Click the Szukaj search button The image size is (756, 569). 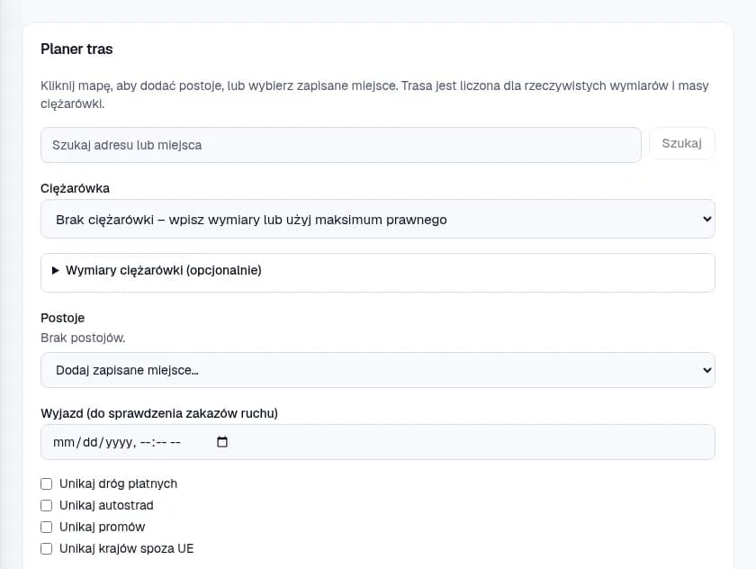pos(682,143)
